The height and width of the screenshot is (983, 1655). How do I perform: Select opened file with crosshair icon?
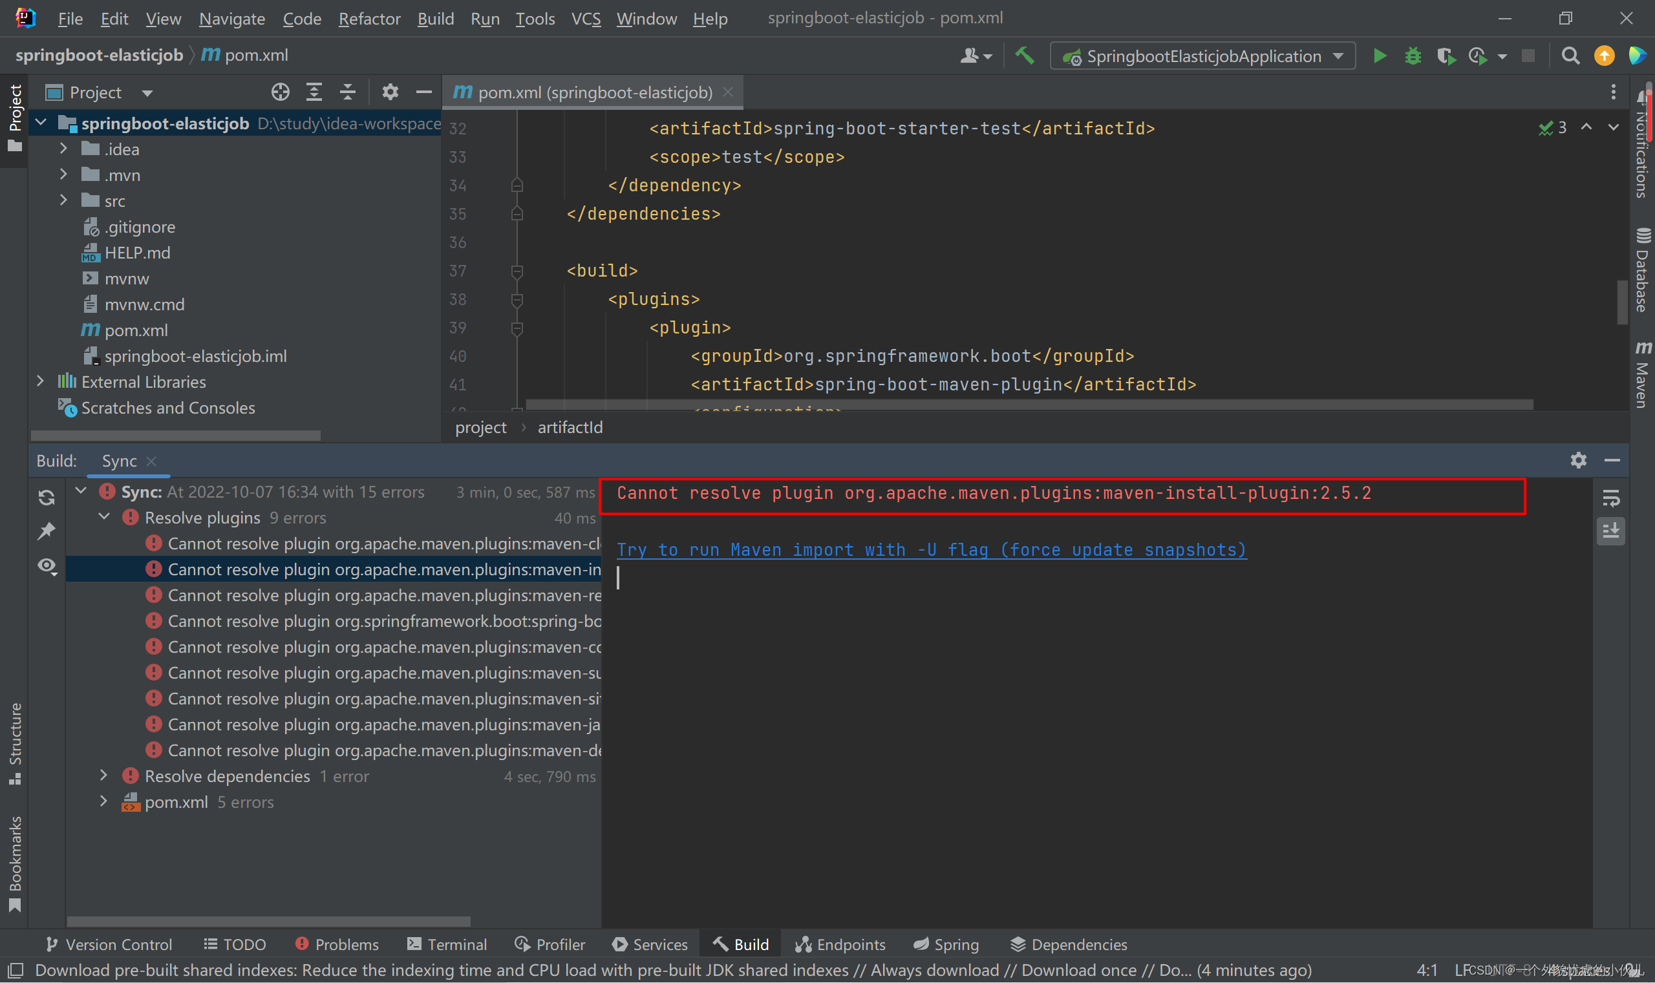[280, 92]
